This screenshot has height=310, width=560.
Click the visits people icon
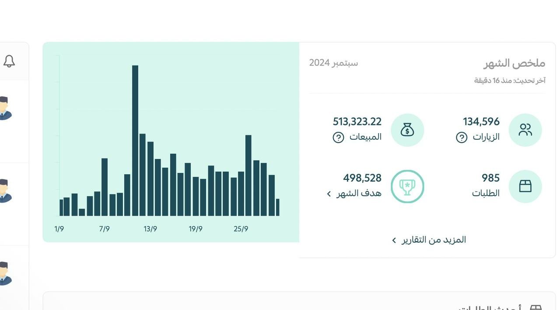(525, 130)
